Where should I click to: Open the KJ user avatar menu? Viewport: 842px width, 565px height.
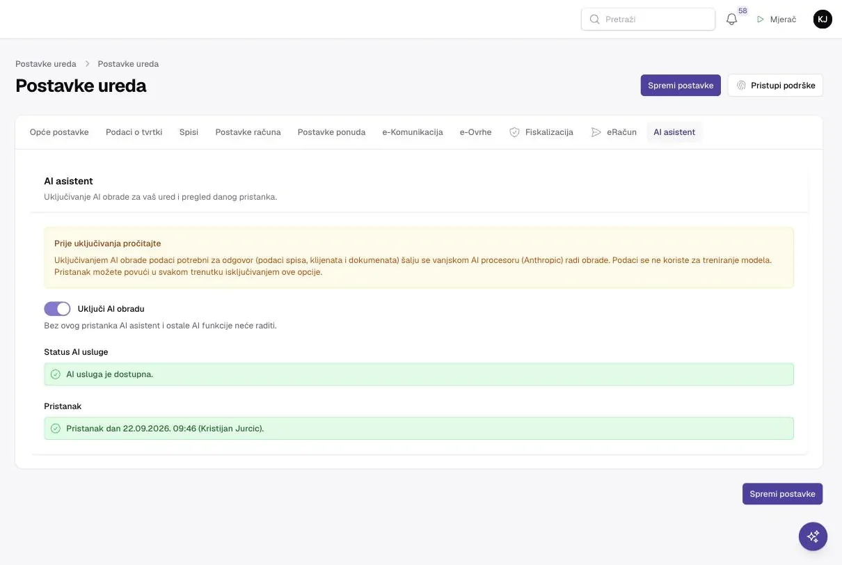click(x=823, y=19)
